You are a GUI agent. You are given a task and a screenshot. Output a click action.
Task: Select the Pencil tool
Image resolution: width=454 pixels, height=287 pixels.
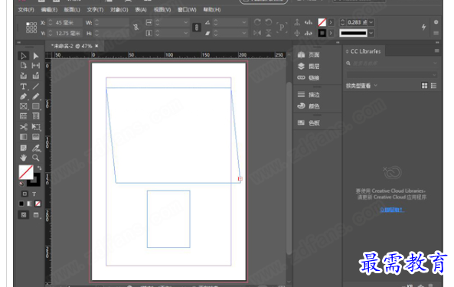coord(36,96)
